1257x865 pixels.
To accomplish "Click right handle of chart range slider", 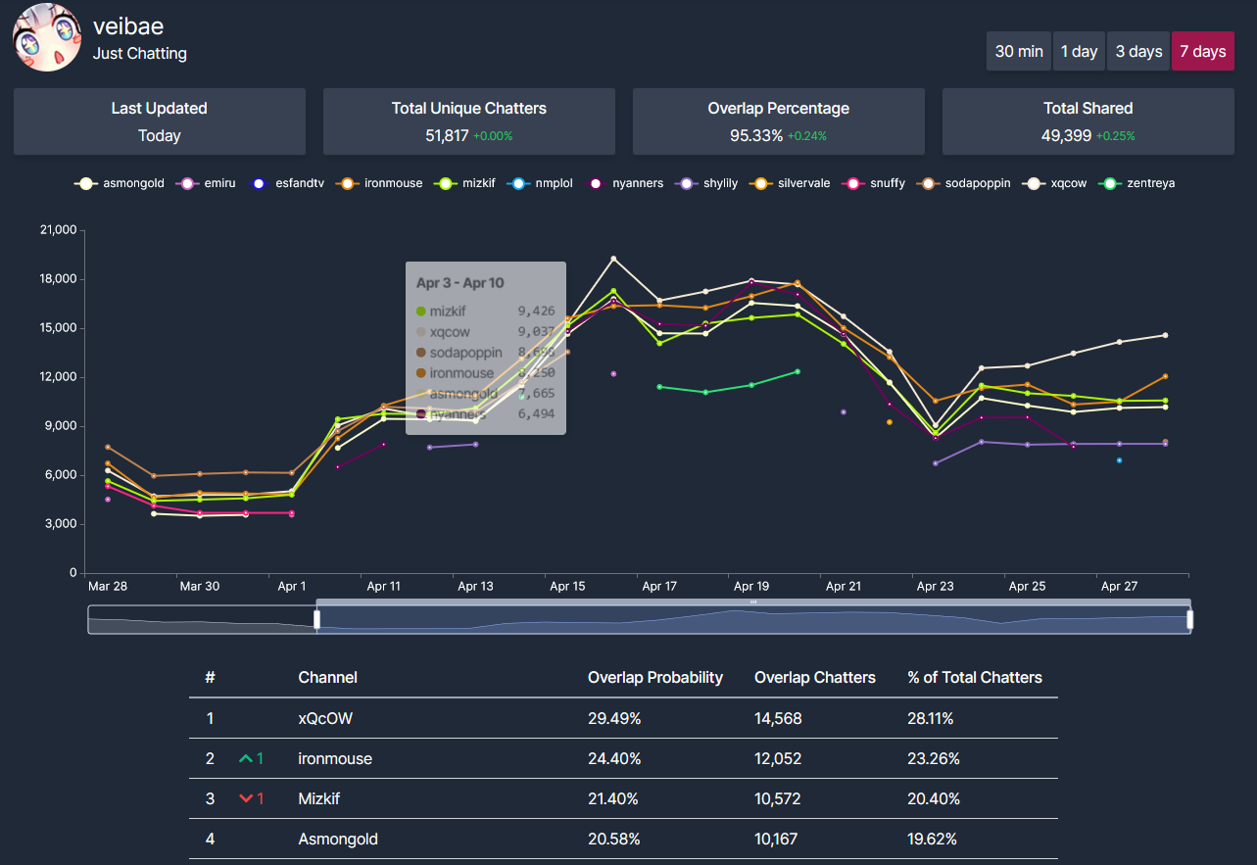I will coord(1190,619).
